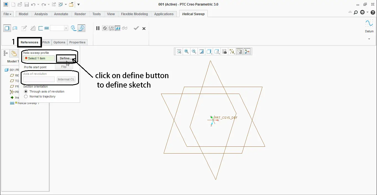Click the Remove Material icon
Screen dimensions: 377x195
[33, 28]
